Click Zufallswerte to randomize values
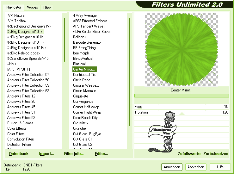Viewport: 234px width, 174px height. tap(189, 154)
